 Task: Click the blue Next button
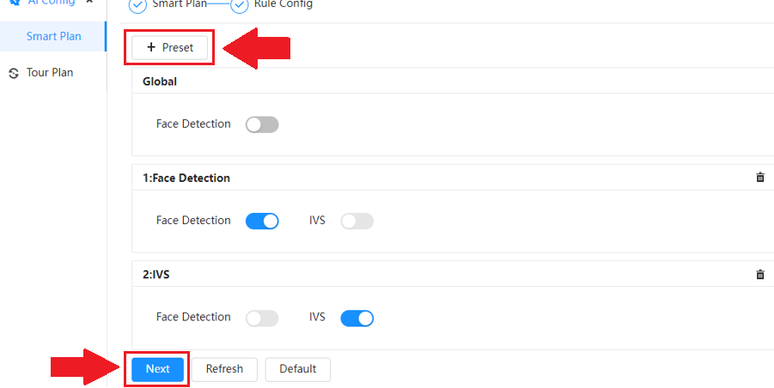pos(157,369)
